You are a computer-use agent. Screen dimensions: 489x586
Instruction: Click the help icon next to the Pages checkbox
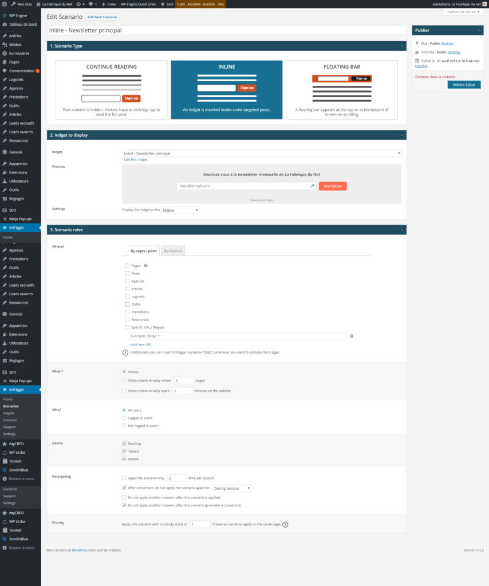point(145,266)
